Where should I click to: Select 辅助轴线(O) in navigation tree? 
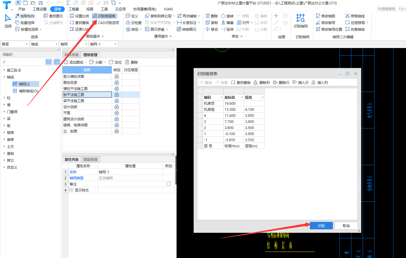point(25,91)
